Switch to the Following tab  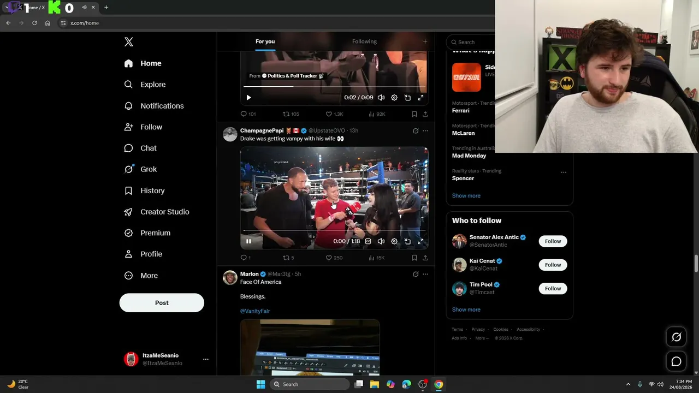pyautogui.click(x=364, y=41)
